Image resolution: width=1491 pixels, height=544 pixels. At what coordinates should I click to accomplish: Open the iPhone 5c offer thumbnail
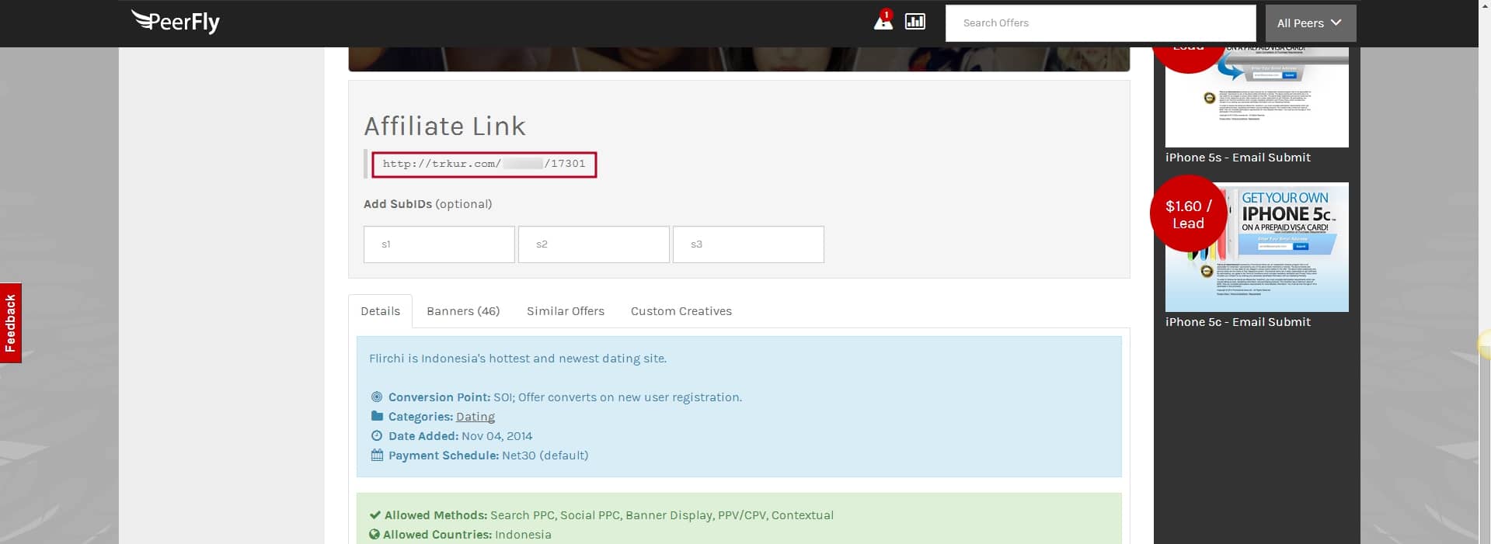pyautogui.click(x=1257, y=247)
